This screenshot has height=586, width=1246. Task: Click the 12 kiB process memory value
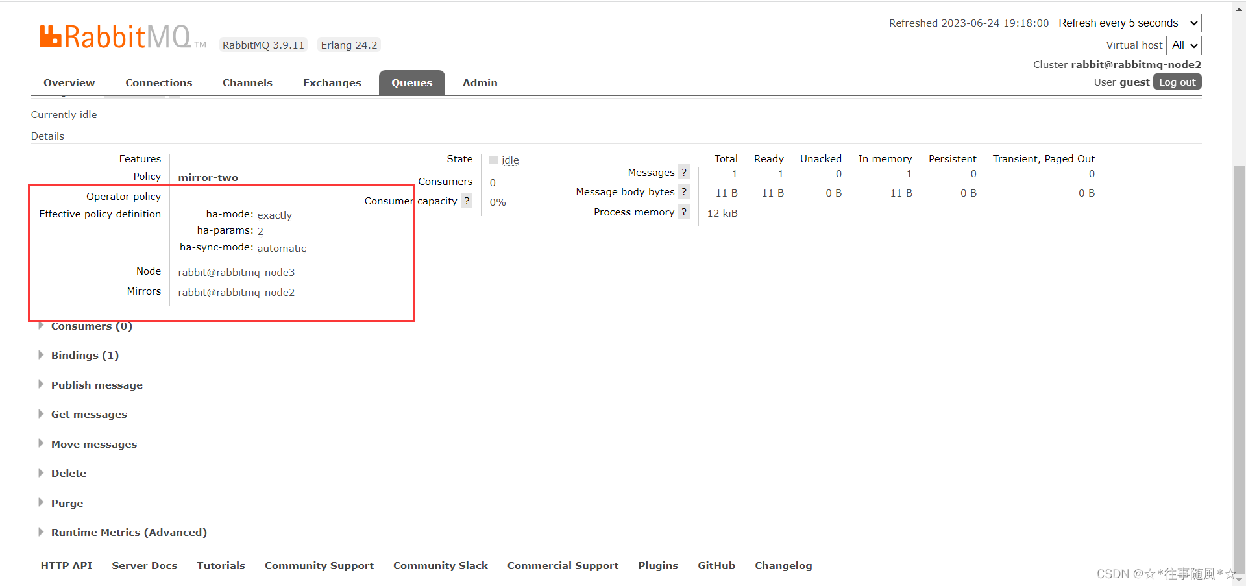point(722,213)
